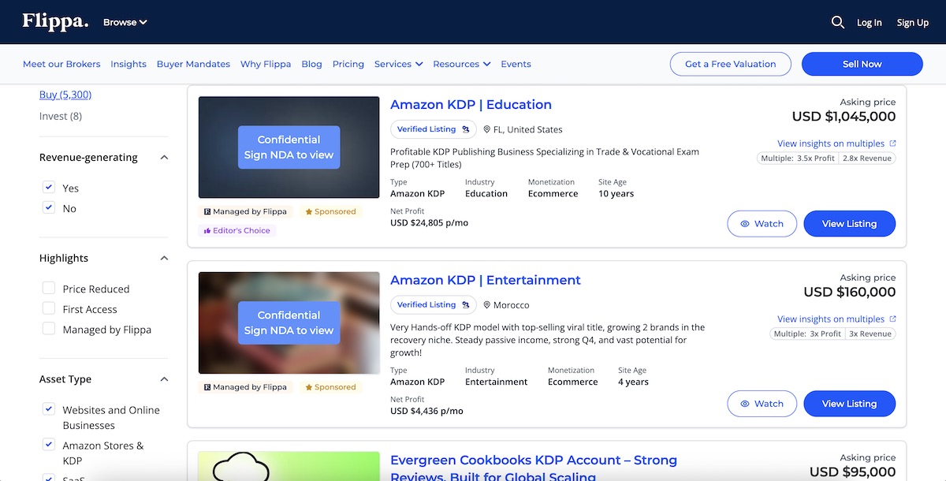Click the location pin beside Morocco
The width and height of the screenshot is (946, 481).
tap(487, 305)
